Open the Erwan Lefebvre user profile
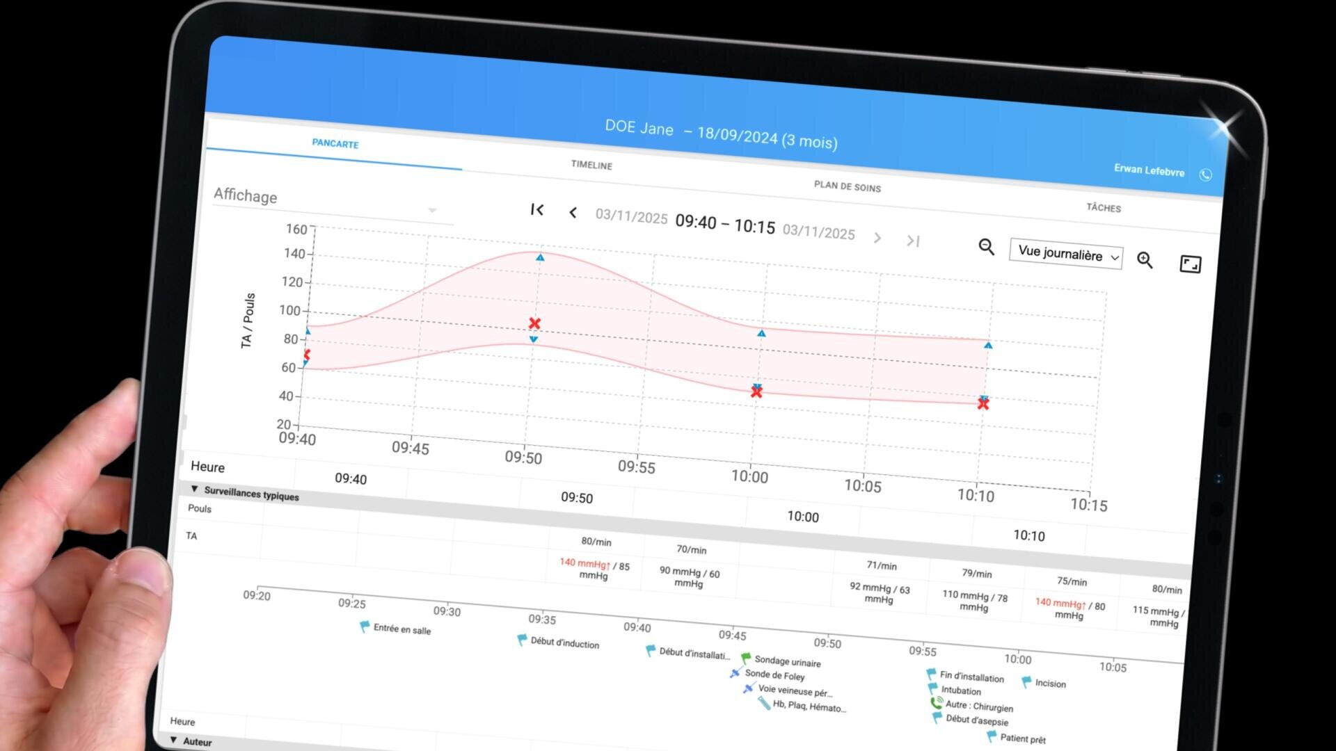The height and width of the screenshot is (751, 1336). [1149, 170]
